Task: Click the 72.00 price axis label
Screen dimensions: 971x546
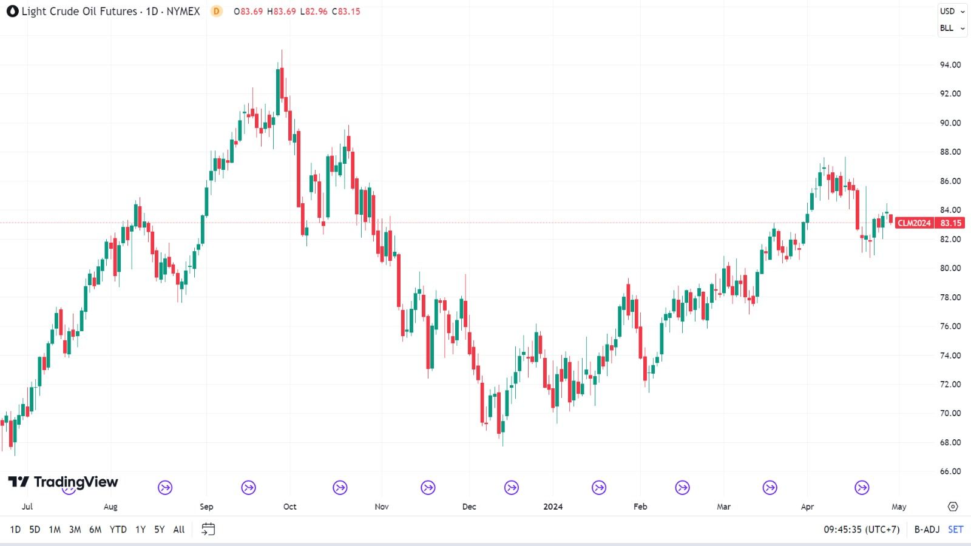Action: [x=950, y=384]
